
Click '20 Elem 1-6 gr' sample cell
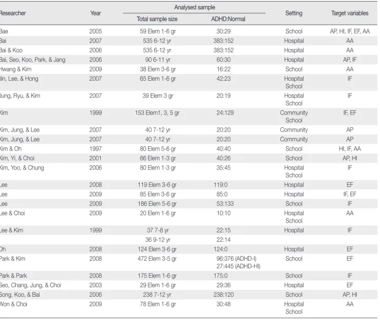tap(158, 213)
